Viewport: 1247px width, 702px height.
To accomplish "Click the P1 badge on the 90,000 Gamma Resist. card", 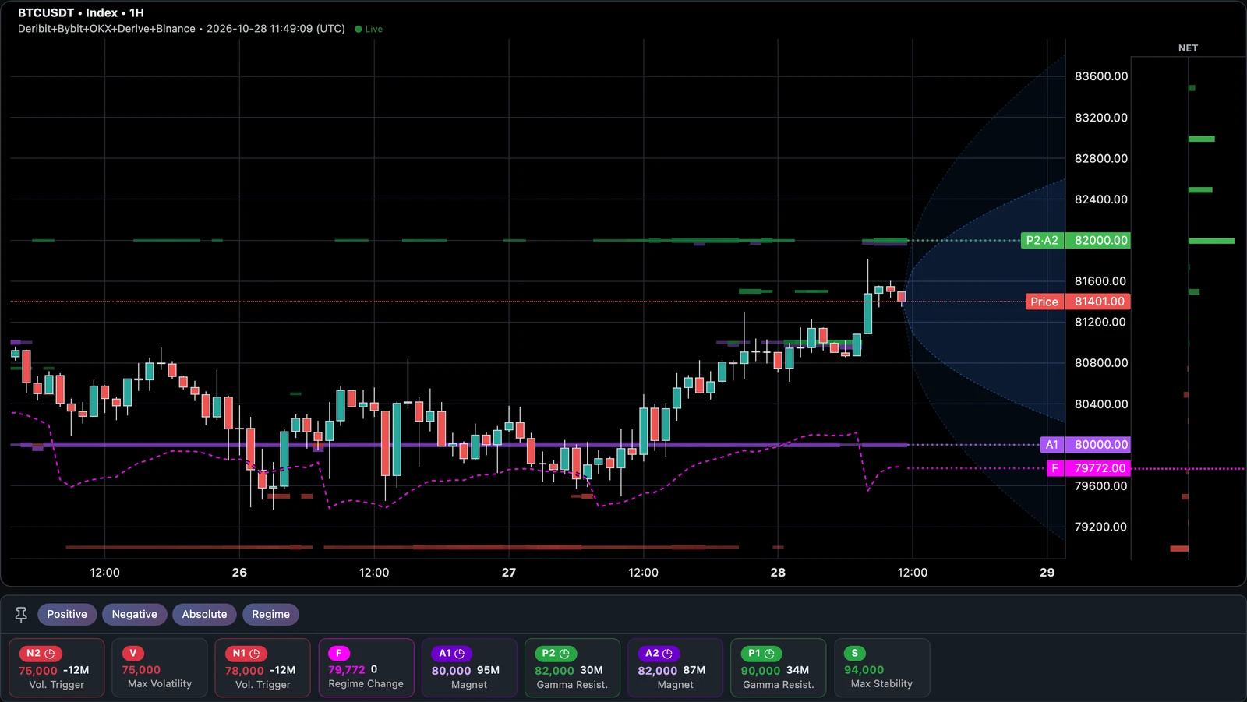I will (761, 653).
